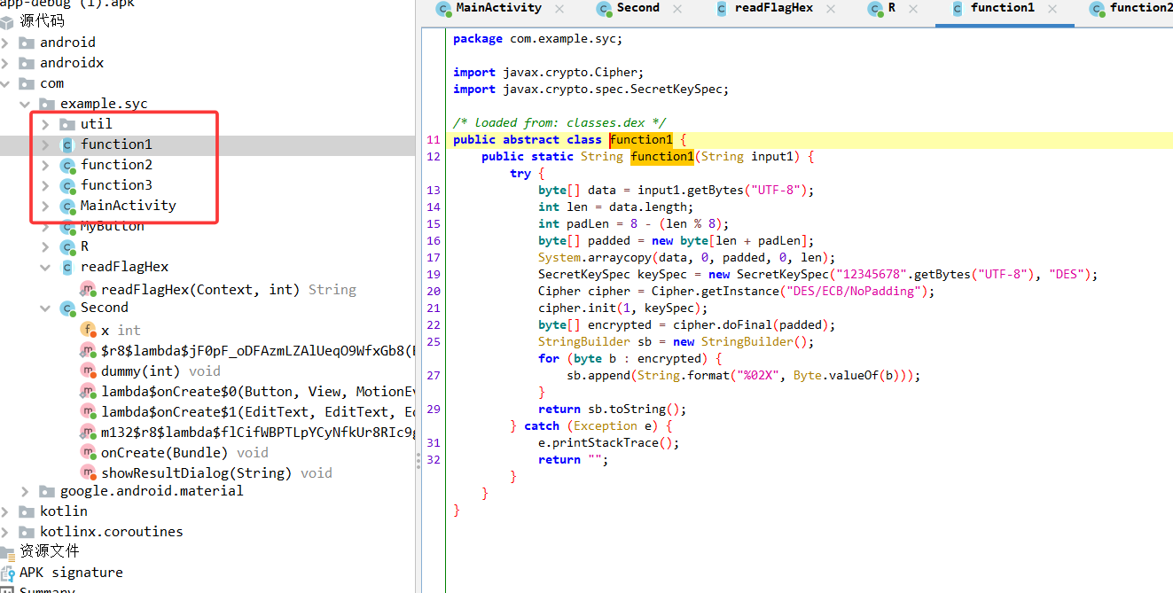Expand the function2 class node
The image size is (1173, 593).
45,165
